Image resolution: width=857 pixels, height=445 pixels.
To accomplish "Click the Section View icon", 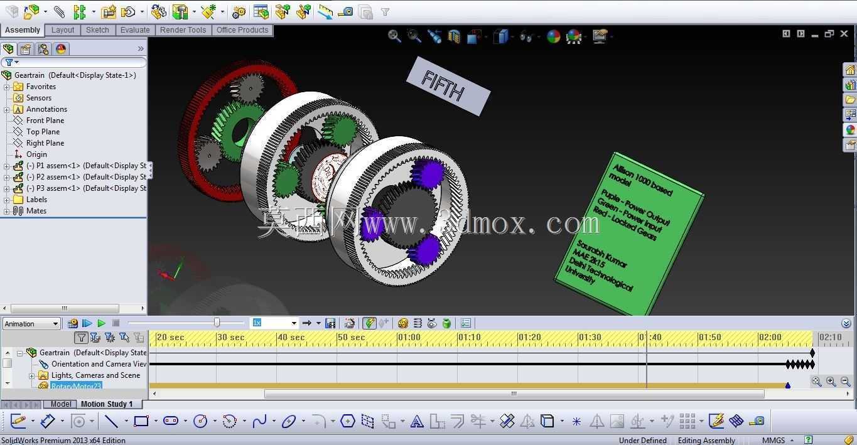I will tap(455, 36).
